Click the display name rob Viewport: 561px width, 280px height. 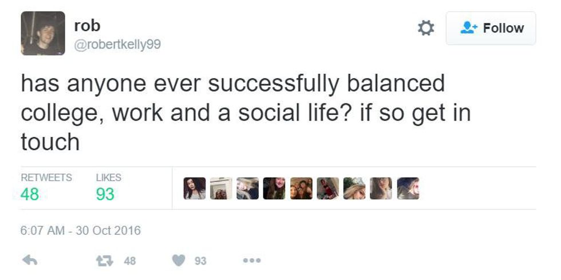87,26
